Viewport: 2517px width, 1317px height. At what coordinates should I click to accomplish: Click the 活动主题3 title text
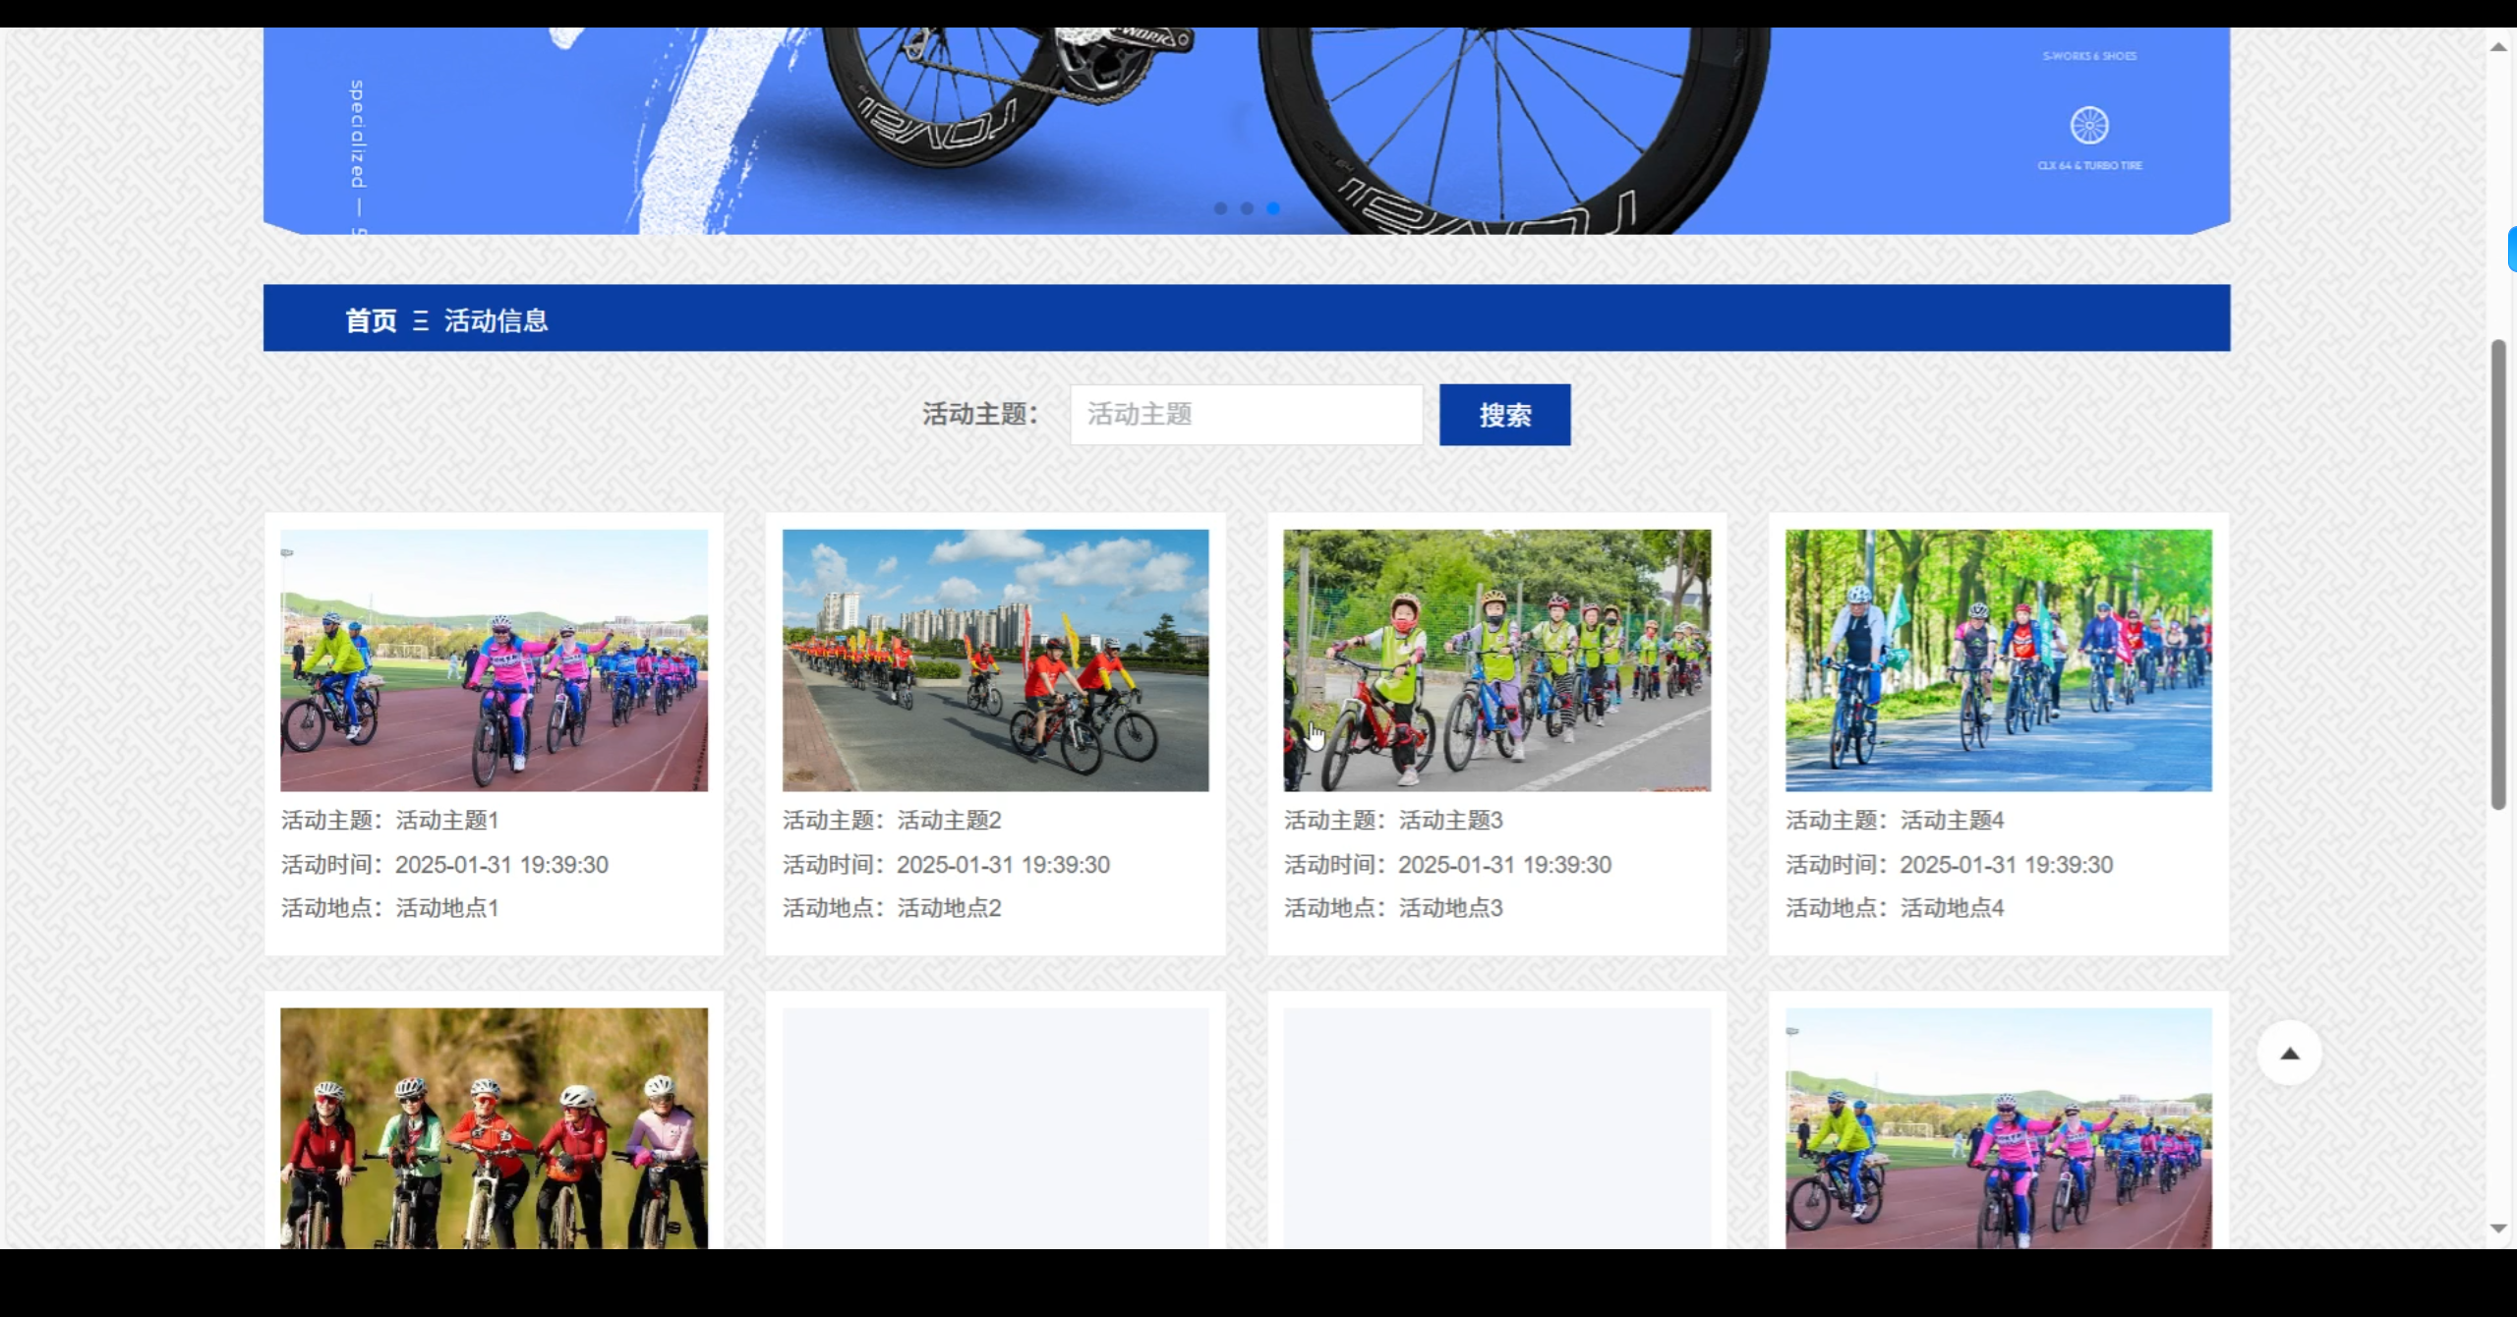[x=1450, y=820]
